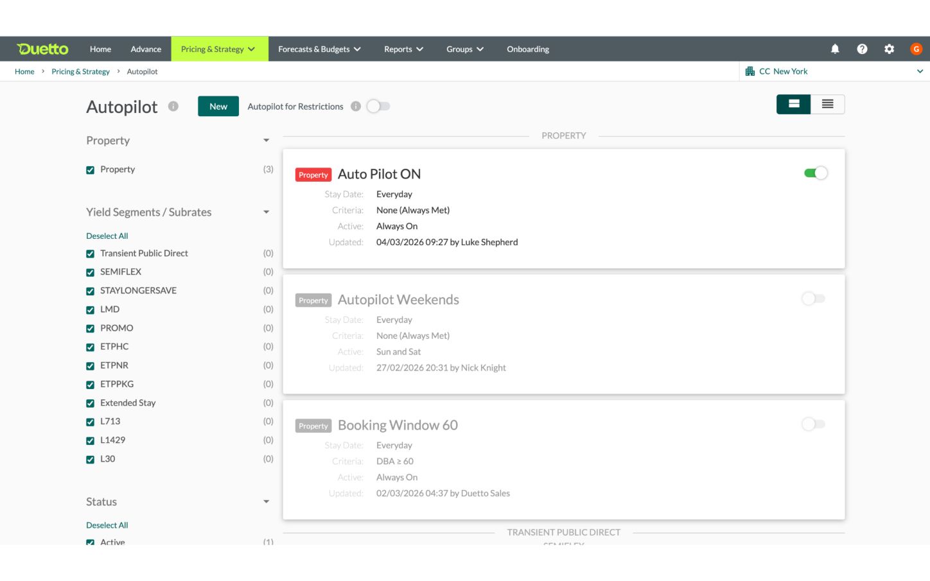Image resolution: width=930 pixels, height=581 pixels.
Task: Click the Autopilot breadcrumb text
Action: [142, 71]
